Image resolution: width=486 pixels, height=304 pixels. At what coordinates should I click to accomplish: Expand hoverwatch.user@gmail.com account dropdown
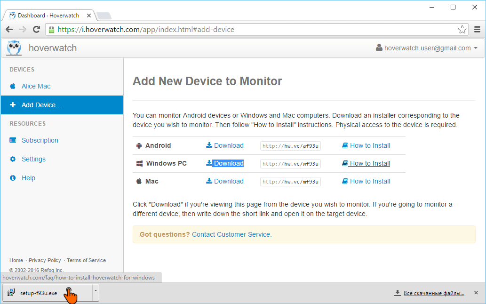[427, 48]
